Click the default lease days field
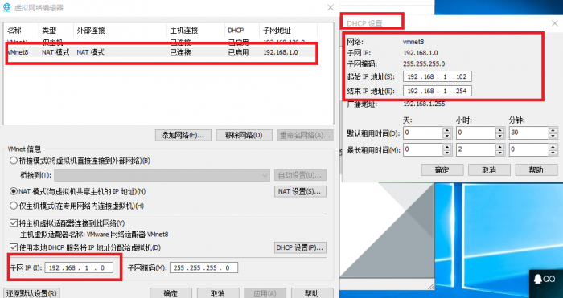The height and width of the screenshot is (298, 563). point(423,133)
